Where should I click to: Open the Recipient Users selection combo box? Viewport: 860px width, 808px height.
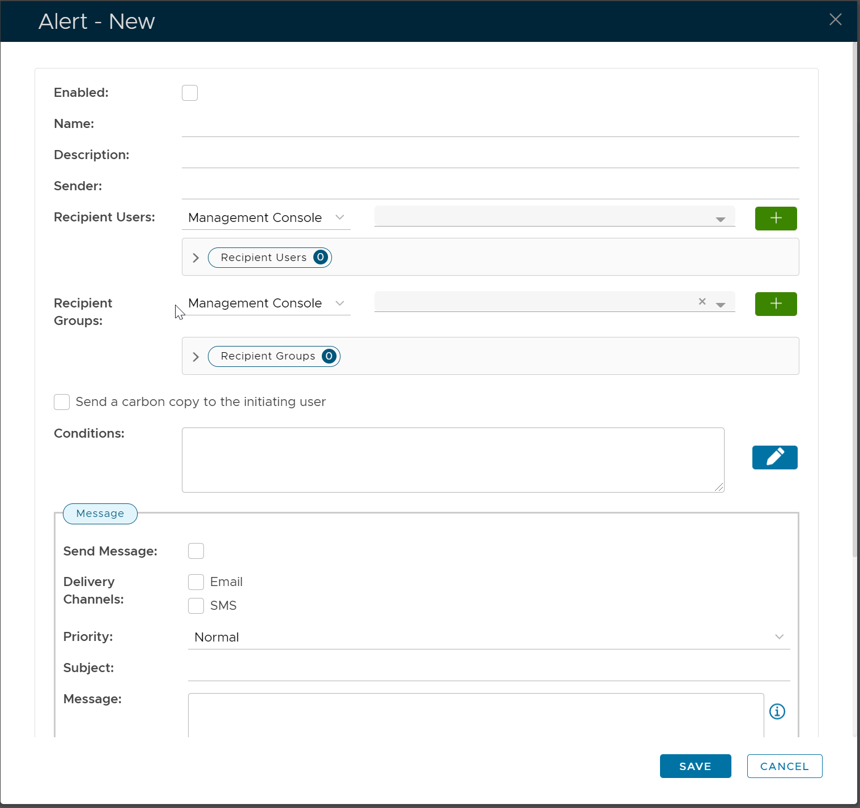554,217
